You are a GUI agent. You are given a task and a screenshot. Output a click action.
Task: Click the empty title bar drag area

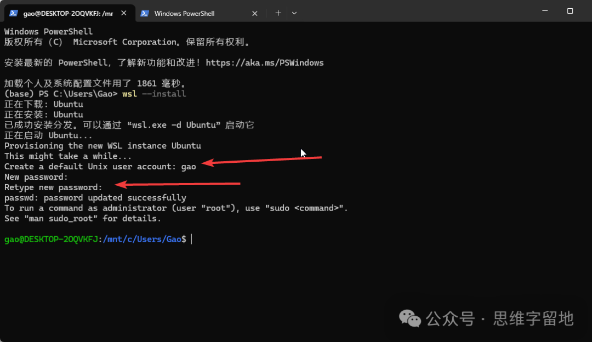411,12
